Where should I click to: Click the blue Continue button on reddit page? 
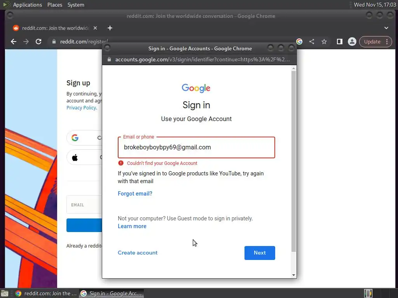(84, 225)
